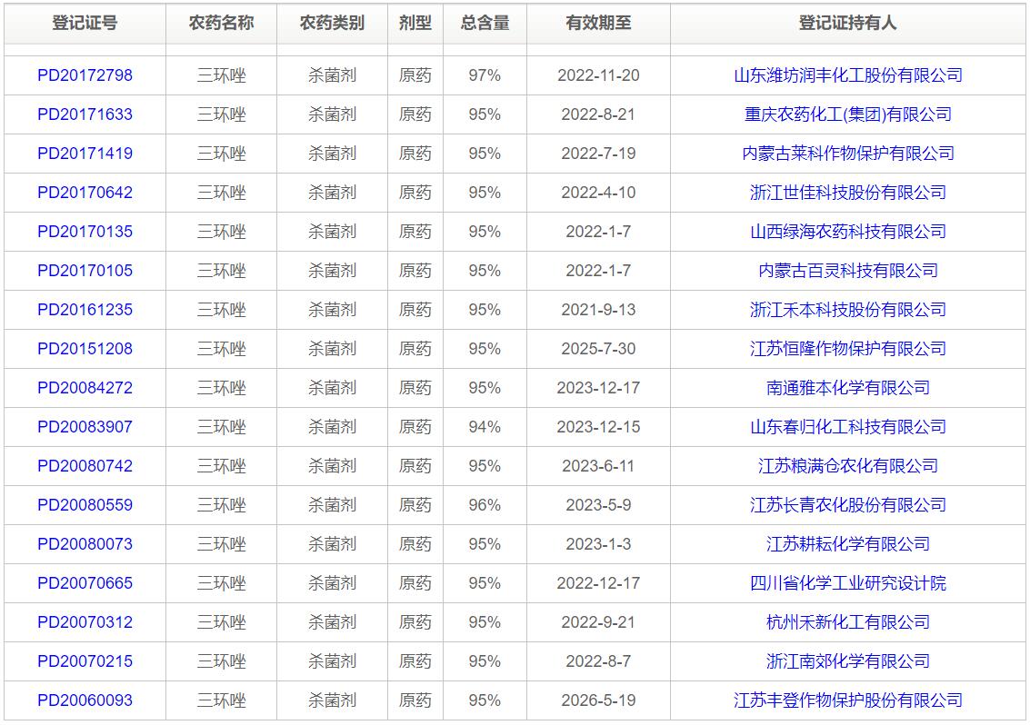Click the 农药类别 column header

333,24
